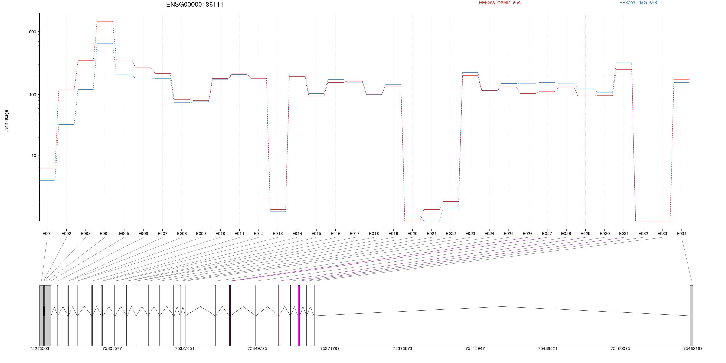
Task: Click the exon label E005
Action: pyautogui.click(x=124, y=234)
